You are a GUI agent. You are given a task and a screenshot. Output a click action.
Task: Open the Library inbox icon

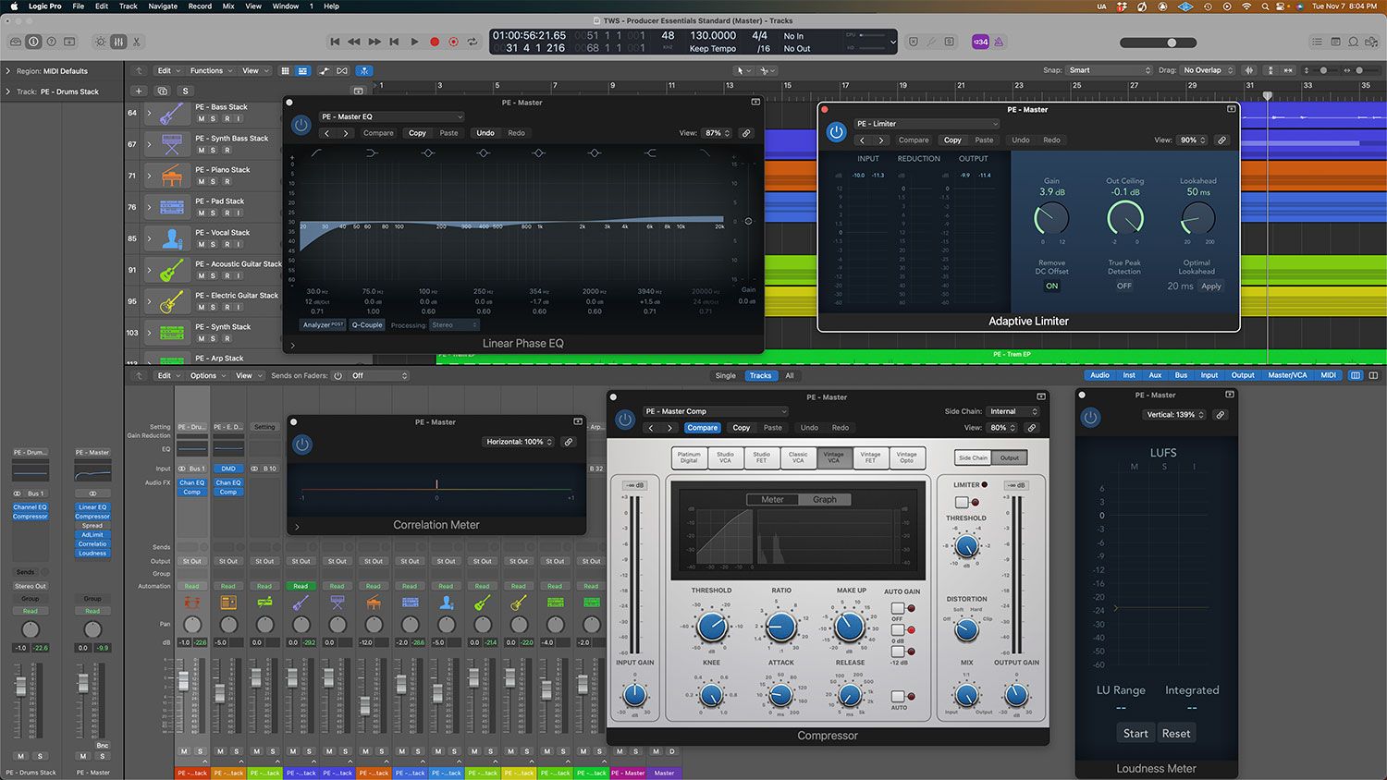(16, 42)
